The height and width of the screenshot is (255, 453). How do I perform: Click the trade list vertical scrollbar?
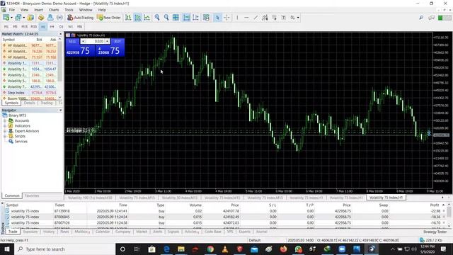[449, 215]
